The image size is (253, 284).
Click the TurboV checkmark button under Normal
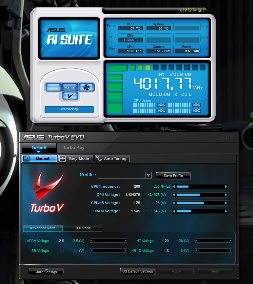pos(70,96)
